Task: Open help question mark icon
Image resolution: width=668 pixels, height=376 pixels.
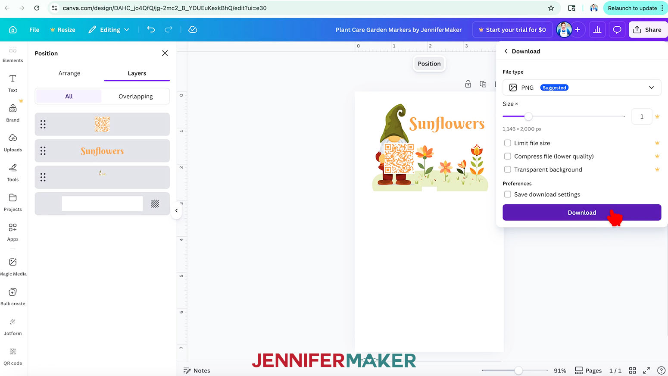Action: (661, 370)
